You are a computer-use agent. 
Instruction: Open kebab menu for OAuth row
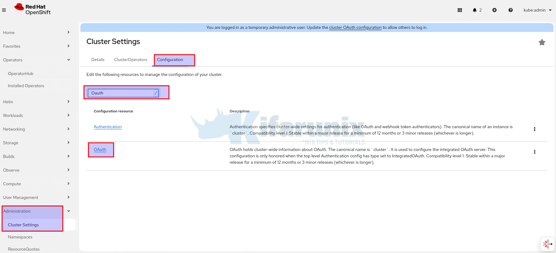(534, 152)
